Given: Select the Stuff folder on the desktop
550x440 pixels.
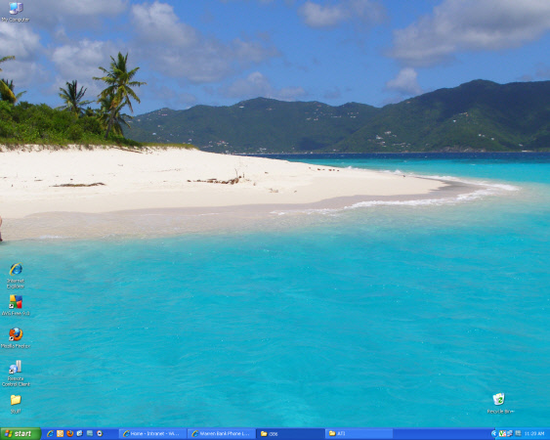Looking at the screenshot, I should click(16, 404).
